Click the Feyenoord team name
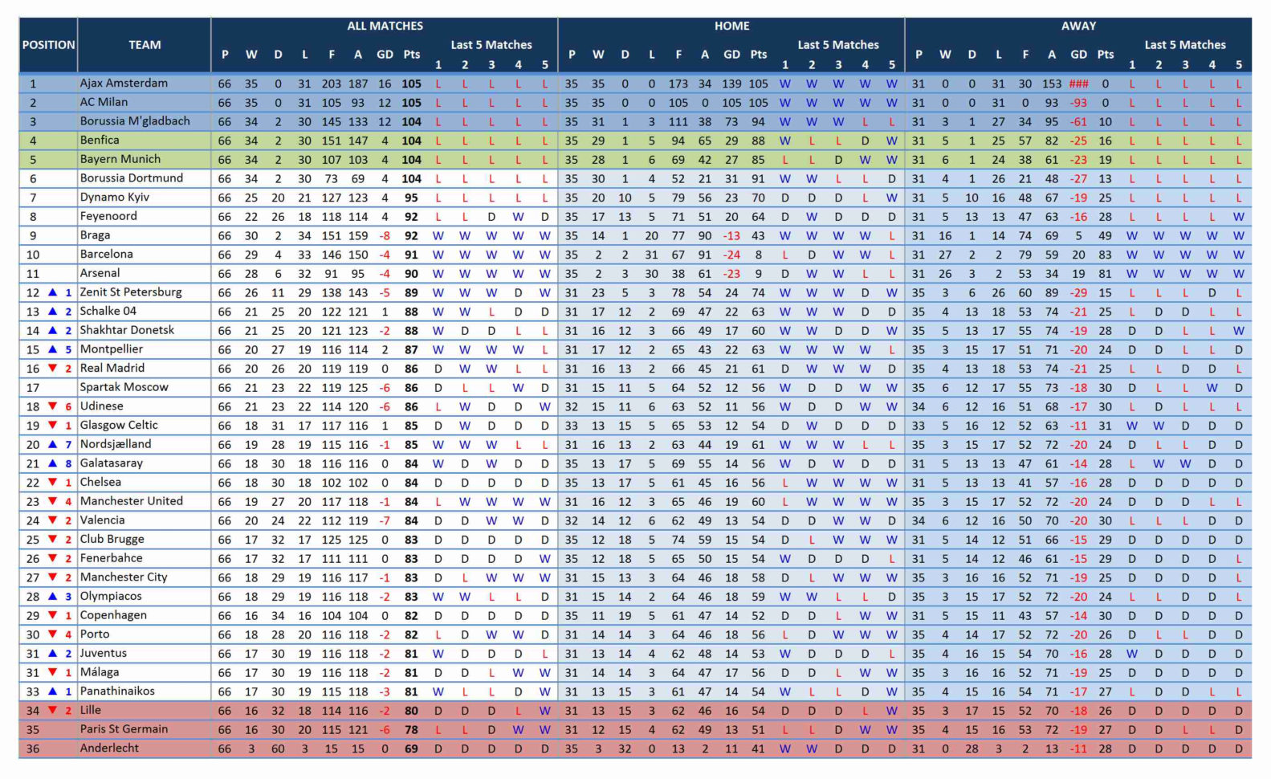 108,216
